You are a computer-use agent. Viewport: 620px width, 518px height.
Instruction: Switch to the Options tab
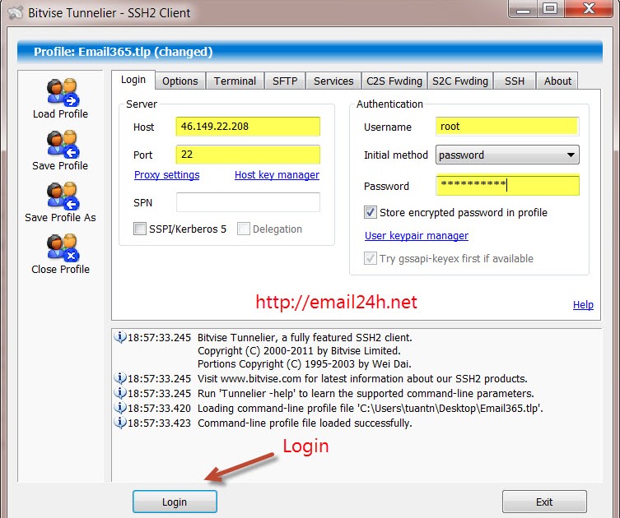point(180,81)
